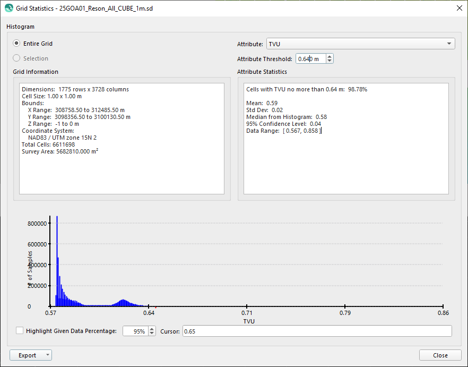Decrease Attribute Threshold with down arrow
The image size is (468, 367).
pyautogui.click(x=330, y=61)
